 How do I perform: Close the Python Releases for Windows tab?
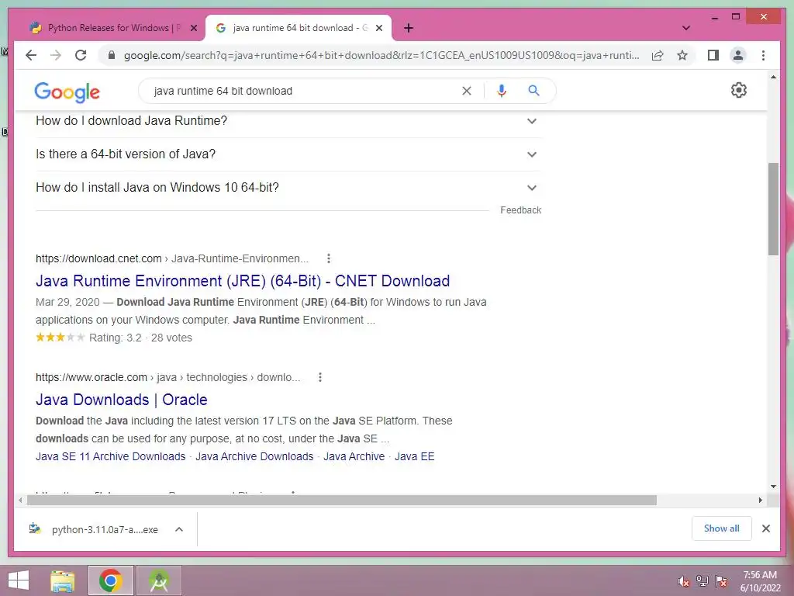(x=193, y=28)
